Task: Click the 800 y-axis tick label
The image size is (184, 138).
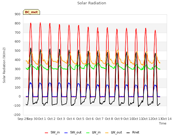Action: (18, 24)
